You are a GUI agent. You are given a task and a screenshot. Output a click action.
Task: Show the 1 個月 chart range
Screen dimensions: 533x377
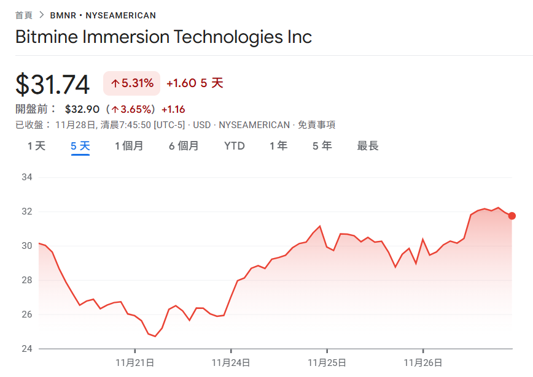point(129,146)
